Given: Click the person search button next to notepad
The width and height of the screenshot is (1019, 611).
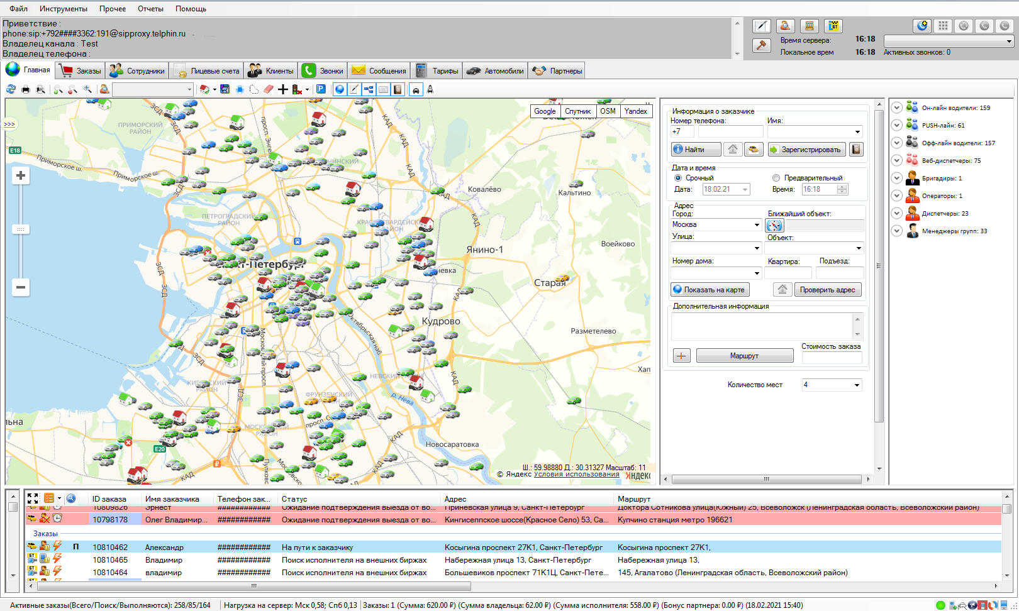Looking at the screenshot, I should 785,26.
